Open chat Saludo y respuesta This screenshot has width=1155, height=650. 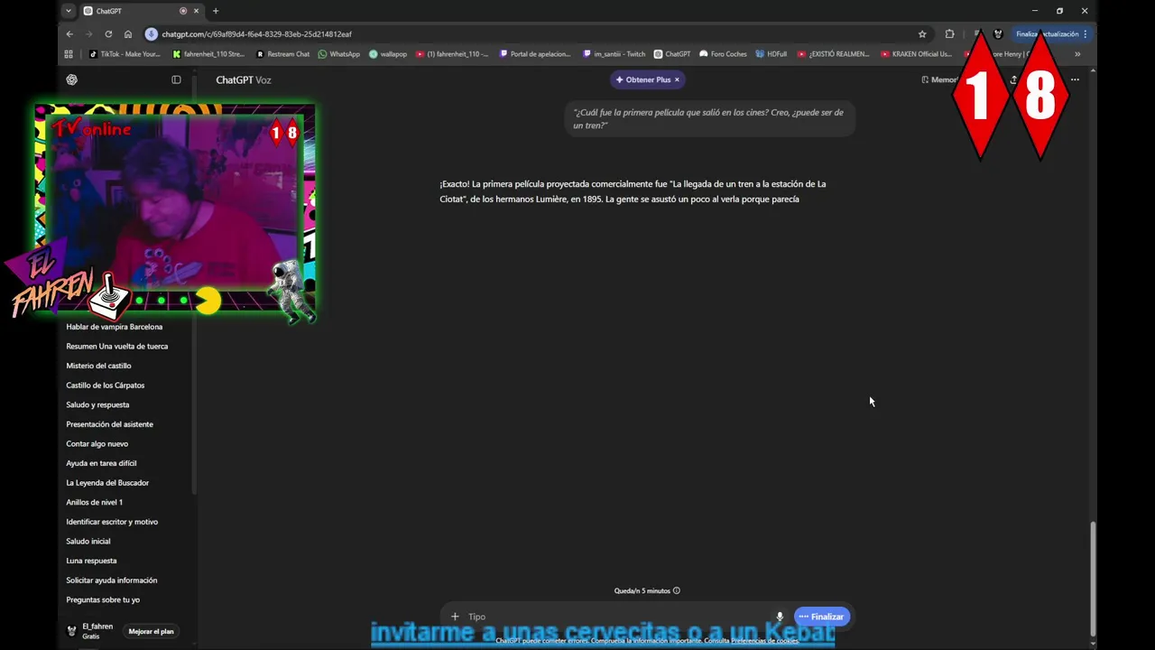(97, 404)
